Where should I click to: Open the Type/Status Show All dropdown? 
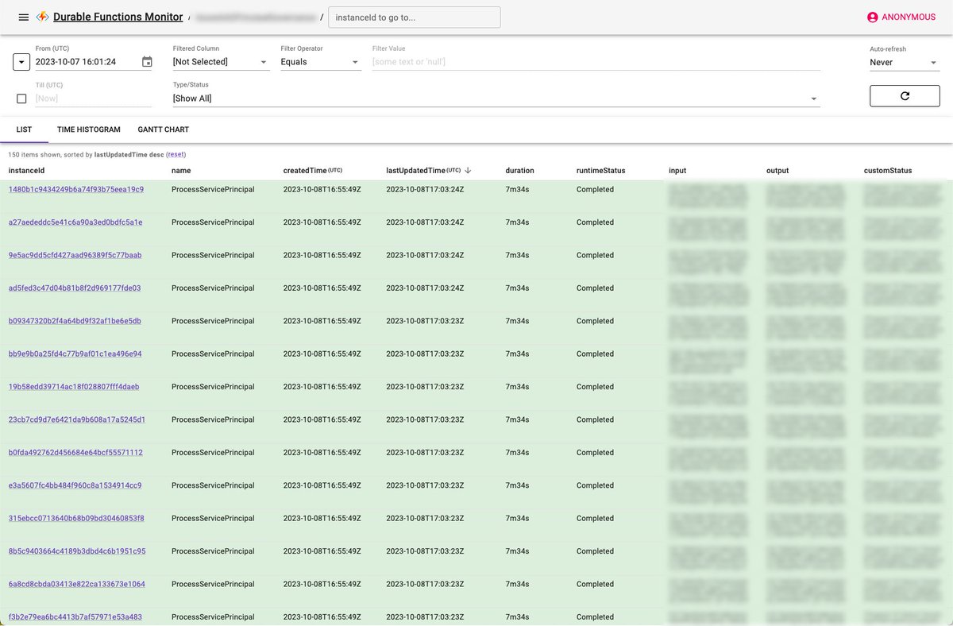point(496,99)
